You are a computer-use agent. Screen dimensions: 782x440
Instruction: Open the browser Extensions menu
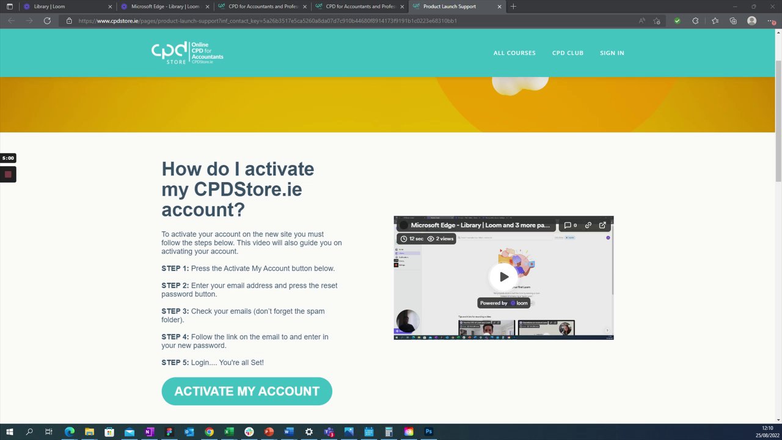(695, 21)
